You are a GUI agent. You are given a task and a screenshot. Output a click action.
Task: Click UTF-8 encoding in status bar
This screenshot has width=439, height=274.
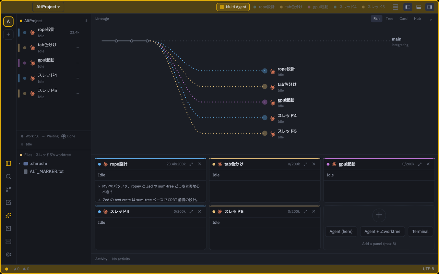[428, 269]
